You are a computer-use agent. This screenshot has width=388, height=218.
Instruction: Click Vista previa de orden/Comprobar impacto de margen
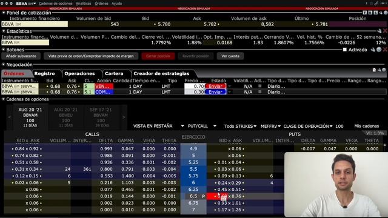[x=91, y=56]
